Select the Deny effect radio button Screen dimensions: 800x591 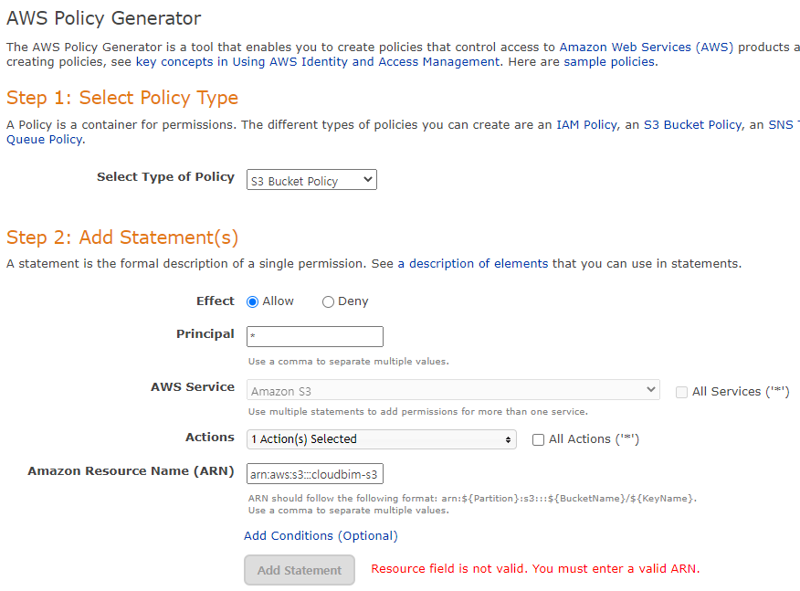[x=328, y=302]
